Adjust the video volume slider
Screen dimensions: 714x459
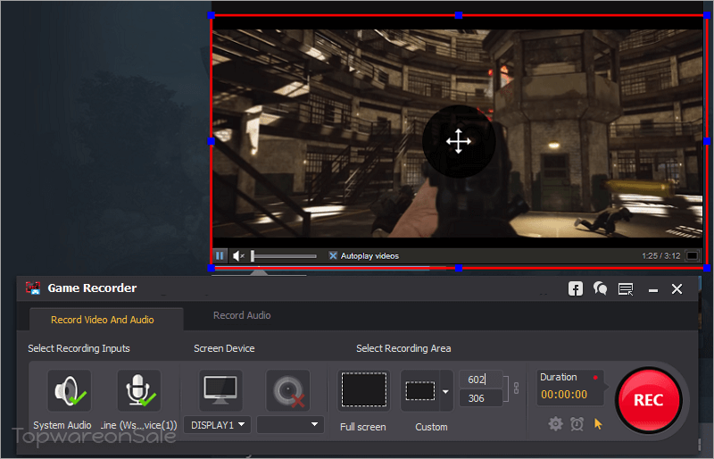pos(284,256)
